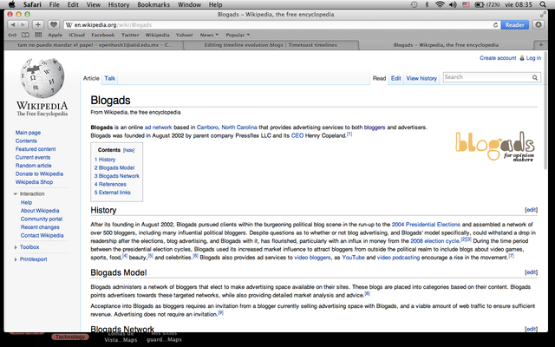Click the Carrboro link
This screenshot has width=555, height=347.
point(207,128)
